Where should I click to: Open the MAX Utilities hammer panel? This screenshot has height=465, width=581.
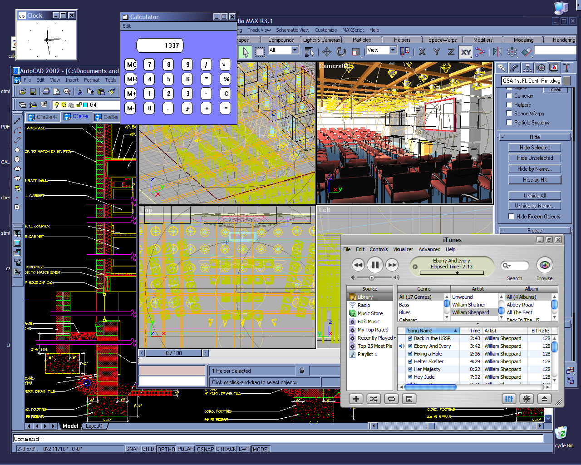[567, 68]
